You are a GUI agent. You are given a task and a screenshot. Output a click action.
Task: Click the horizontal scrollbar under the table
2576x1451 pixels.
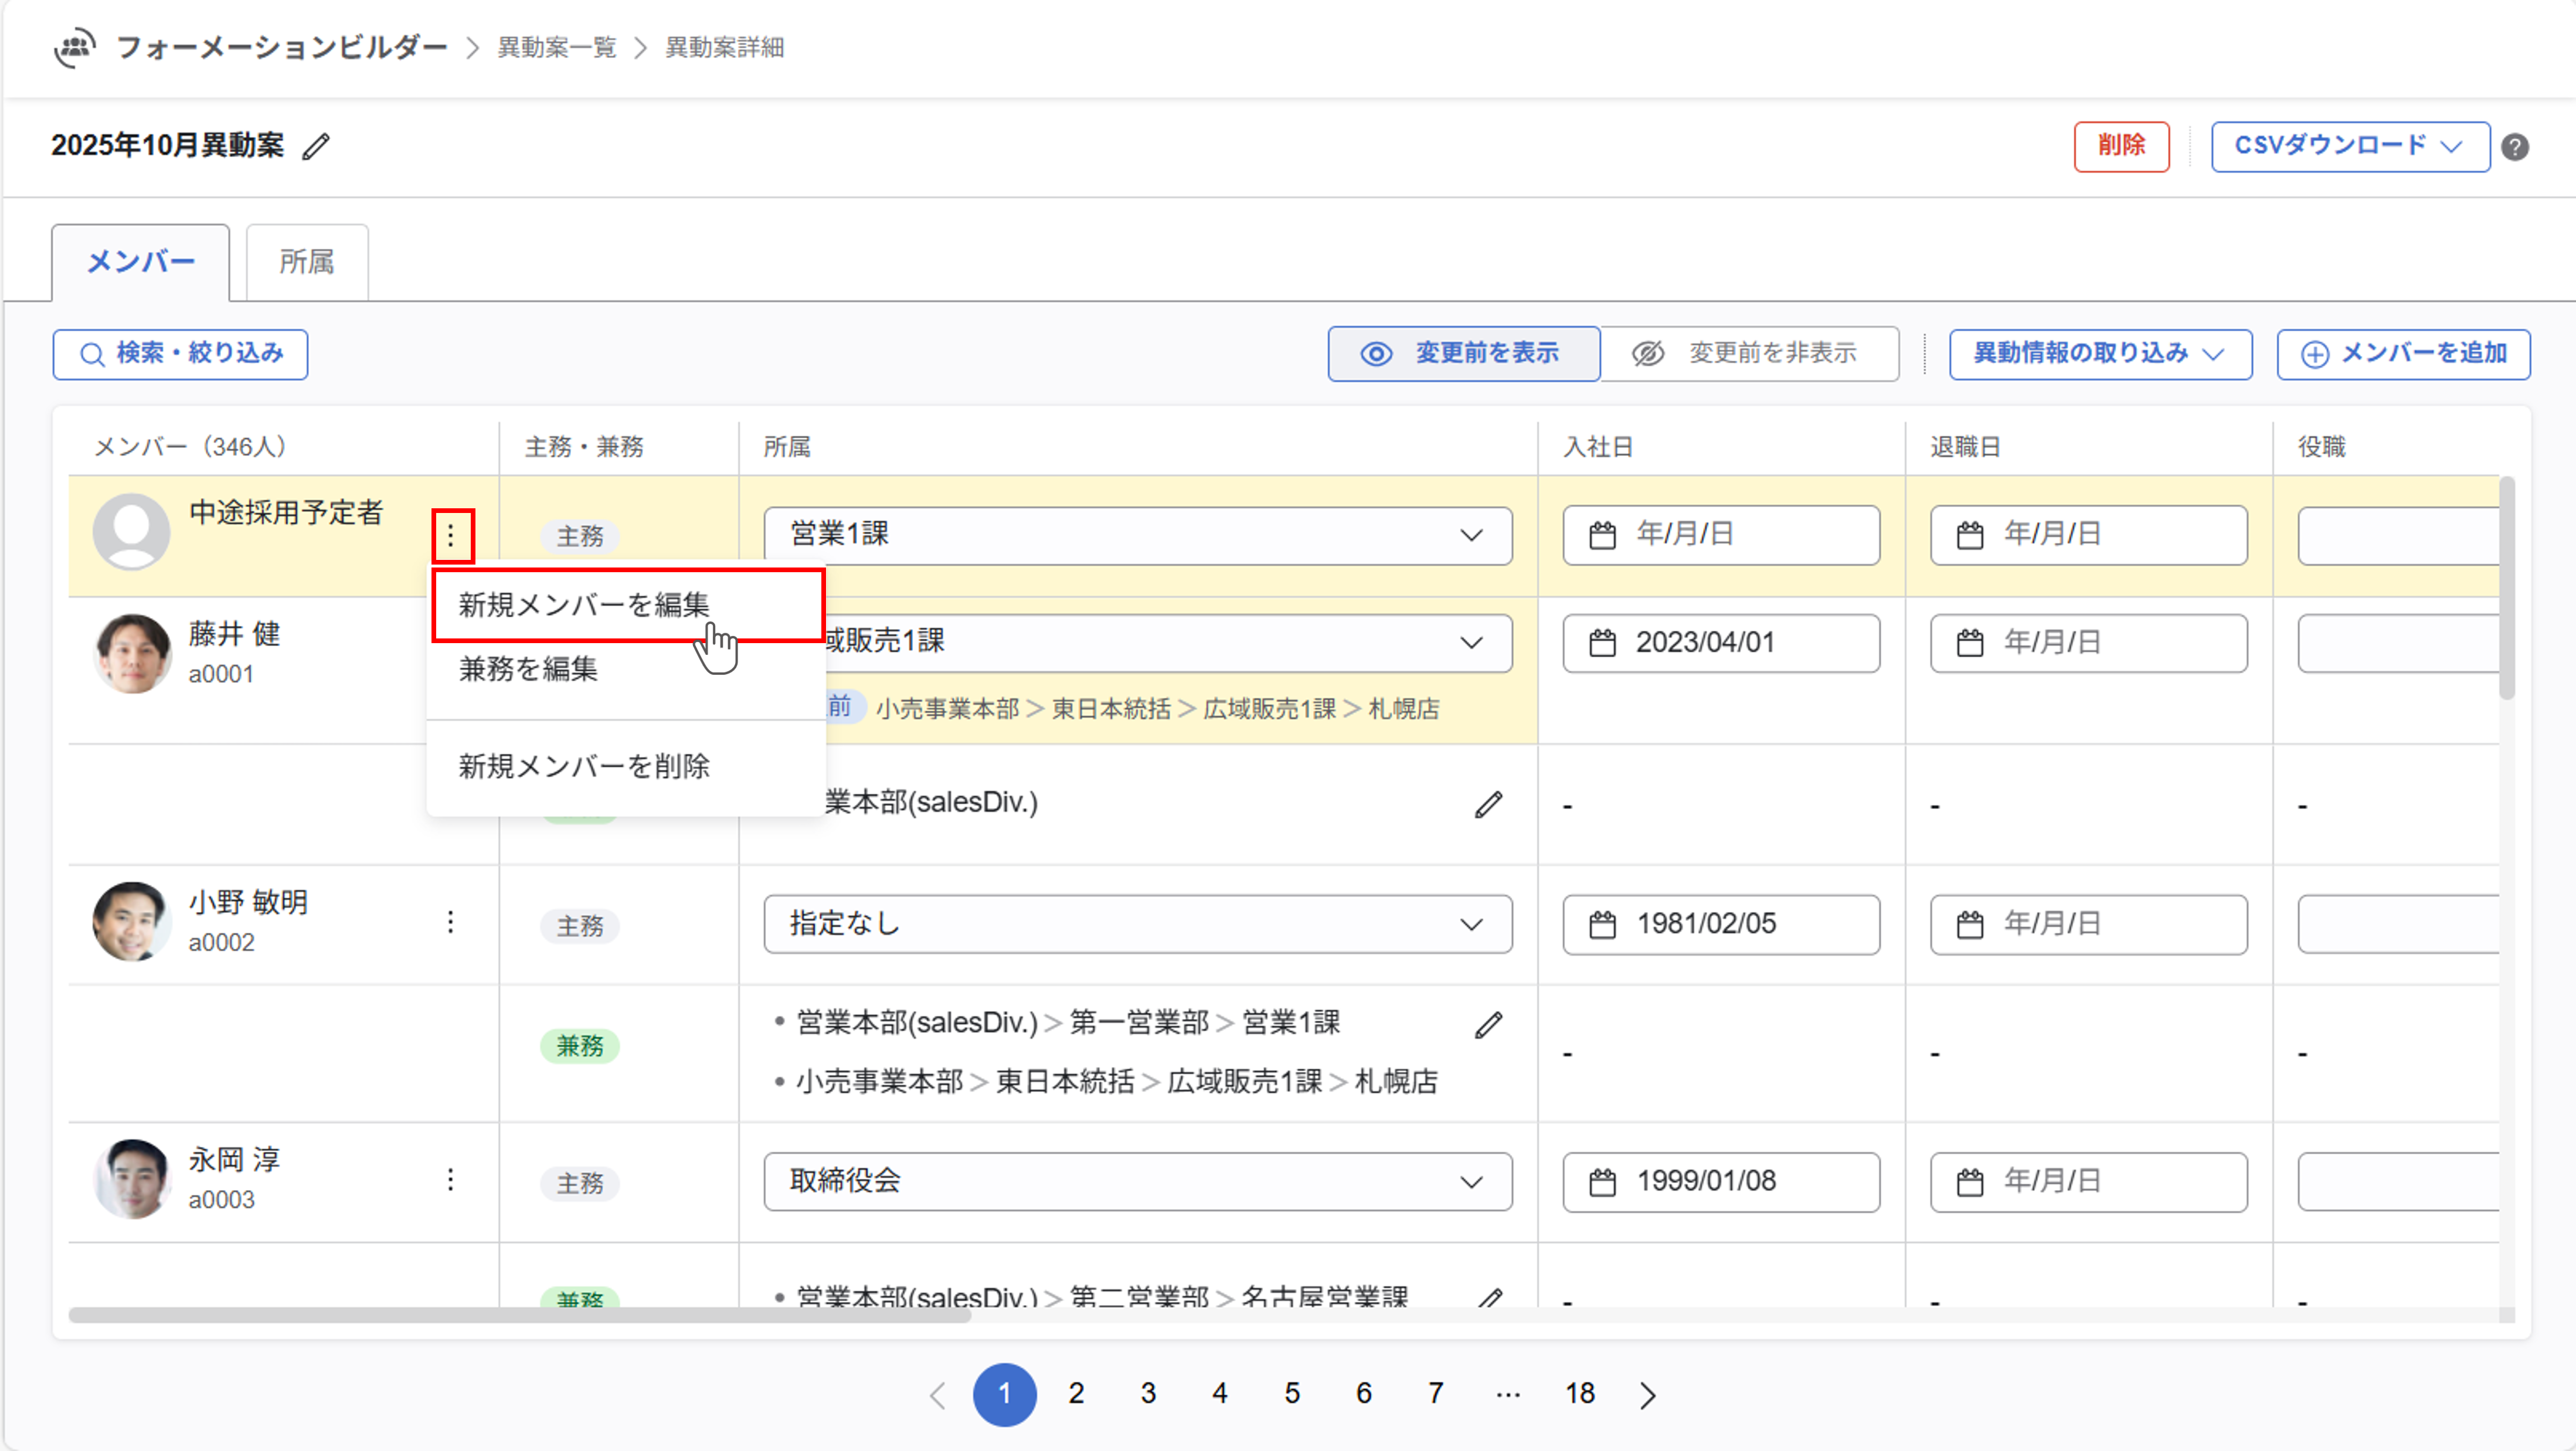tap(520, 1315)
